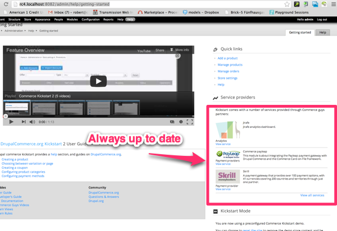Screen dimensions: 337x231
Task: Open the Reports admin menu
Action: [108, 20]
